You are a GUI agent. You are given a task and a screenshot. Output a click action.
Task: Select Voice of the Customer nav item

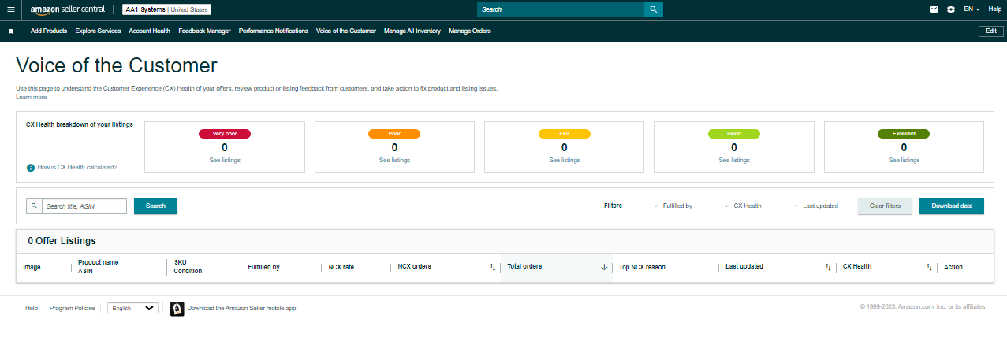tap(345, 31)
